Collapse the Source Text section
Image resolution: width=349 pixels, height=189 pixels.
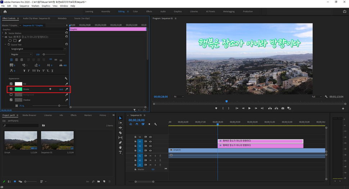tap(5, 45)
